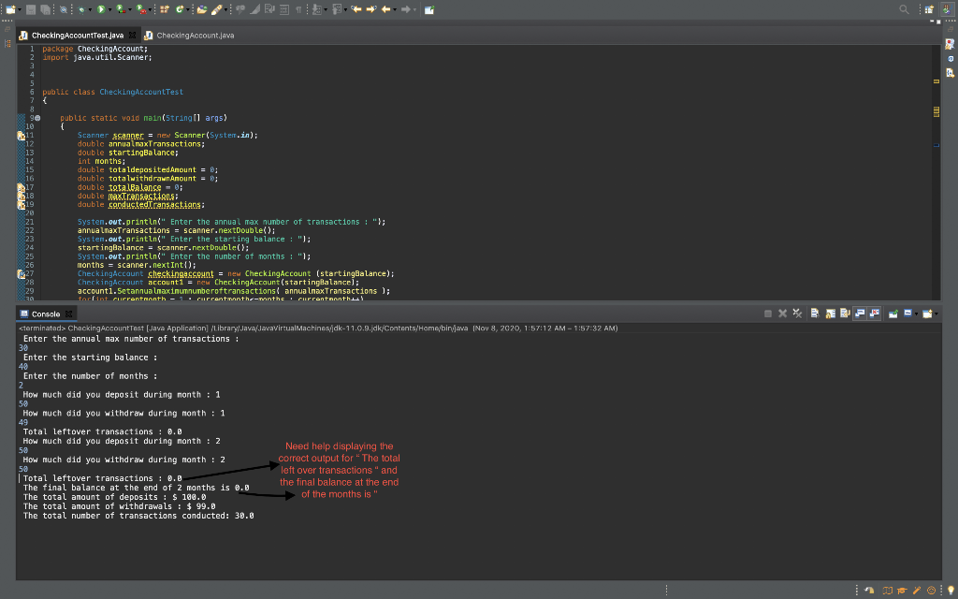Save the current file
Image resolution: width=958 pixels, height=599 pixels.
(x=32, y=8)
